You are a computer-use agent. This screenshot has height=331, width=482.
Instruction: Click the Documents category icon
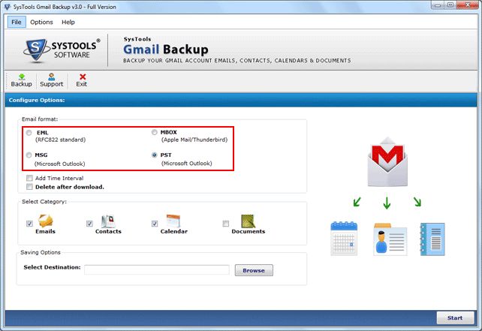coord(248,221)
